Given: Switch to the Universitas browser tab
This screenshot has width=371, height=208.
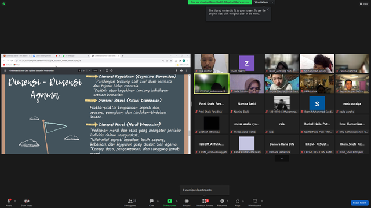Looking at the screenshot, I should [x=17, y=56].
